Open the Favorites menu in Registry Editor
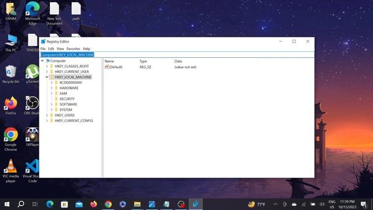The image size is (373, 210). tap(73, 48)
